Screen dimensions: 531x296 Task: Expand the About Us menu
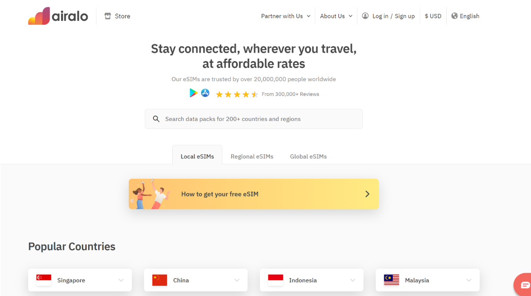click(x=335, y=16)
